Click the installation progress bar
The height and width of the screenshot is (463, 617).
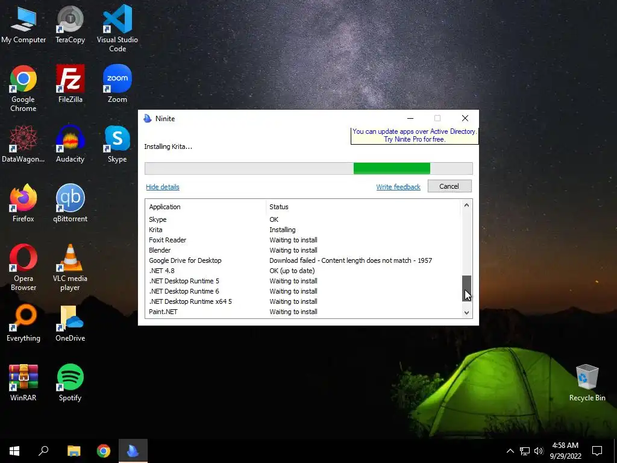(308, 169)
